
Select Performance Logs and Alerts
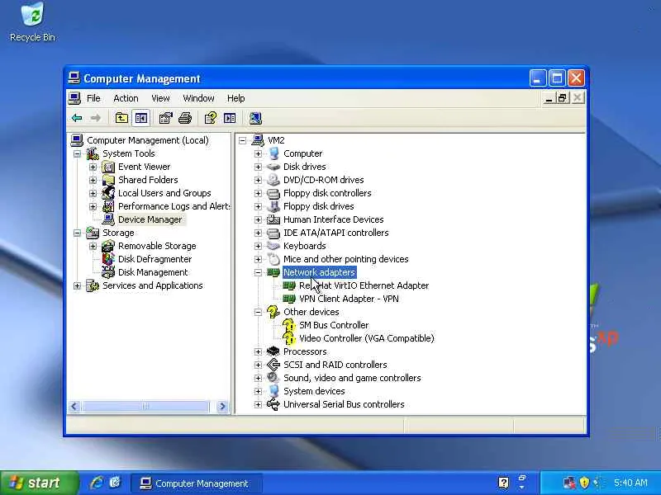coord(174,206)
